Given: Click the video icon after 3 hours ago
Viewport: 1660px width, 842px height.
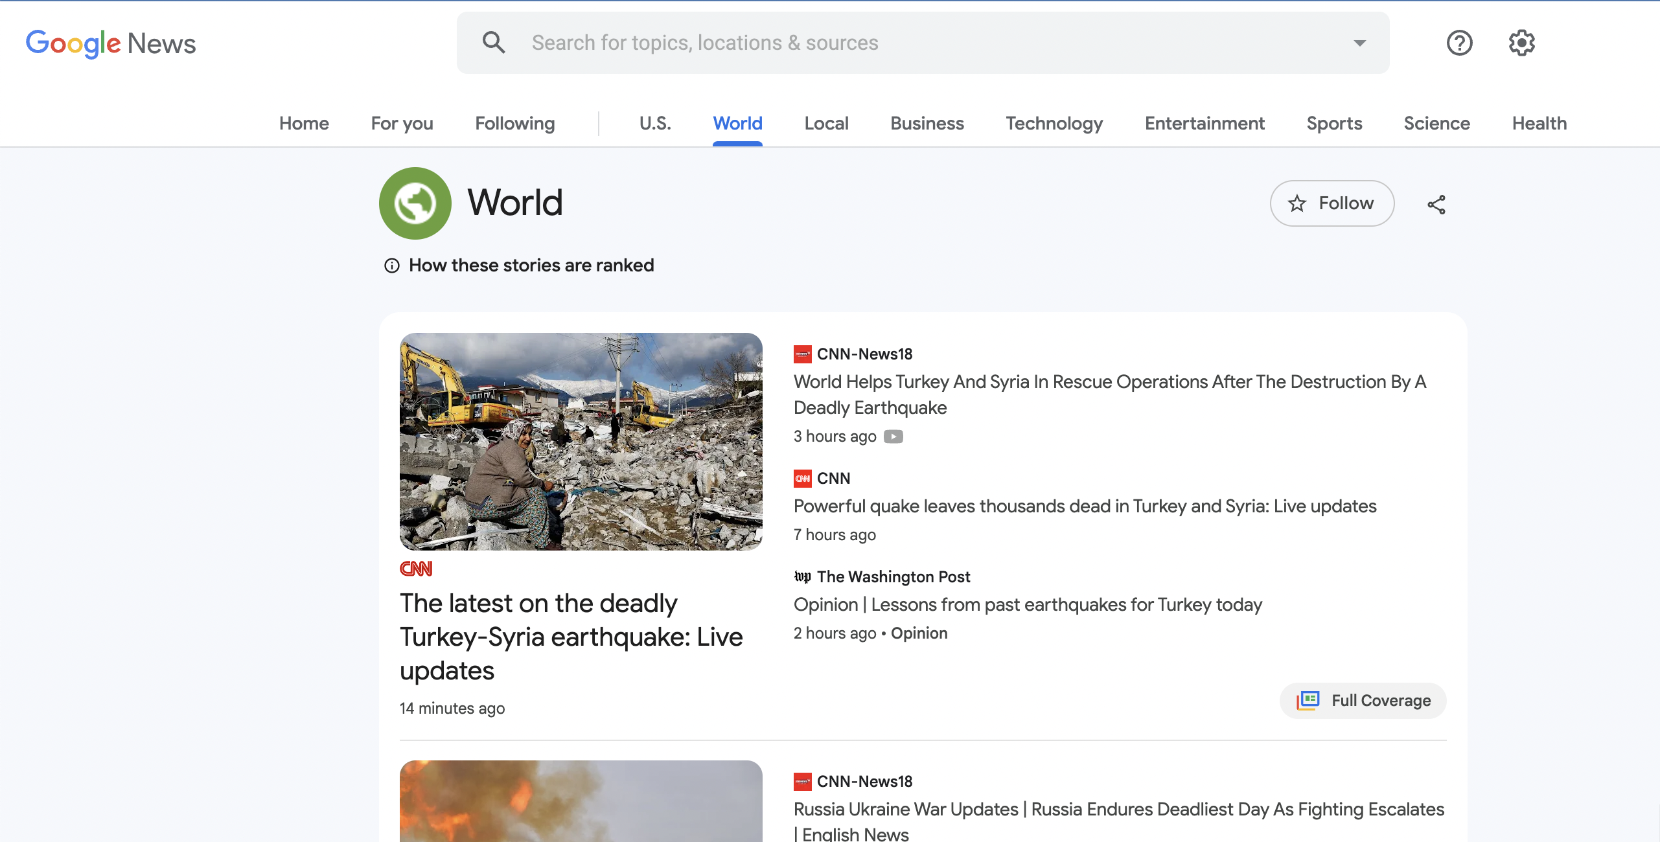Looking at the screenshot, I should coord(893,437).
